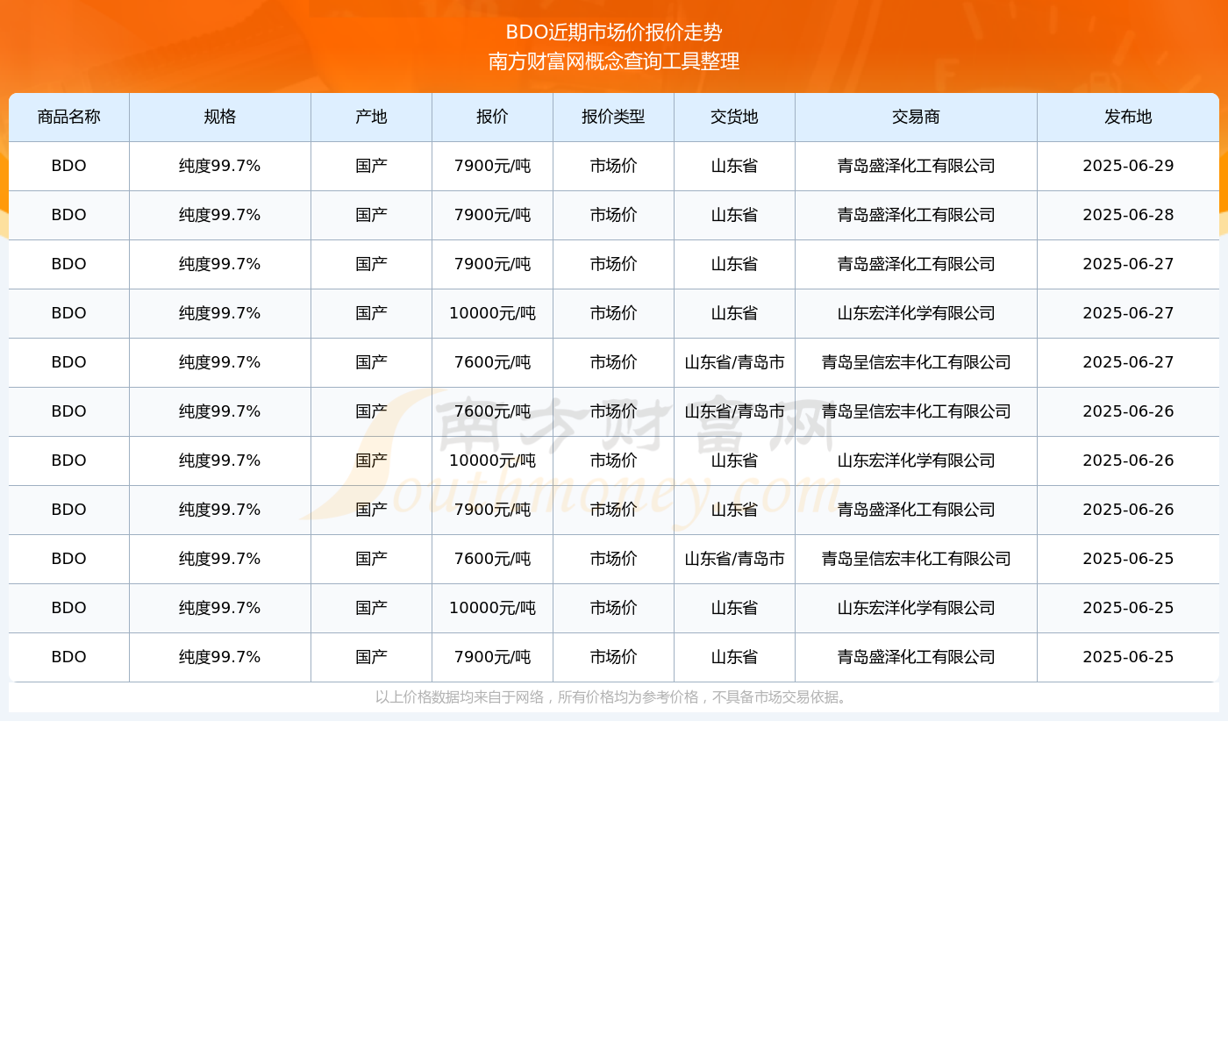The width and height of the screenshot is (1228, 1057).
Task: Select 2025-06-27 date in 青岛盛泽化工 row
Action: (x=1129, y=264)
